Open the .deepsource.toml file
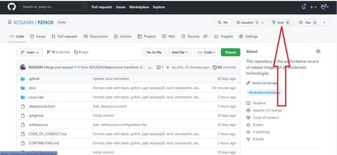Viewport: 337px width, 155px height. point(42,106)
